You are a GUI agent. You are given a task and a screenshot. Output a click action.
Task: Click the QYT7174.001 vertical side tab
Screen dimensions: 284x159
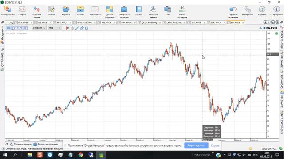[x=2, y=61]
